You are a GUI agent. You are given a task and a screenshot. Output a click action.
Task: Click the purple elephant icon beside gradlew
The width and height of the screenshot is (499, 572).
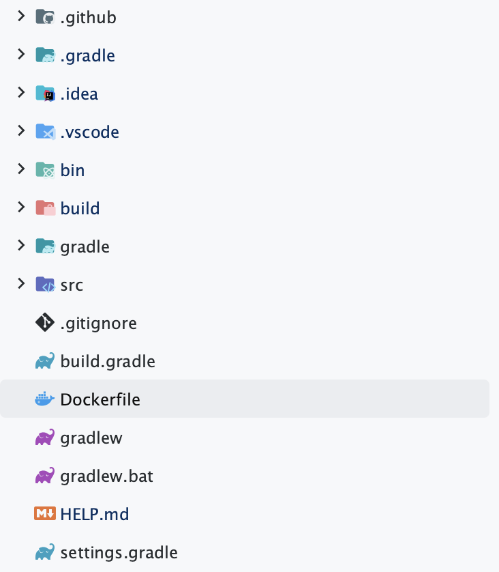44,437
